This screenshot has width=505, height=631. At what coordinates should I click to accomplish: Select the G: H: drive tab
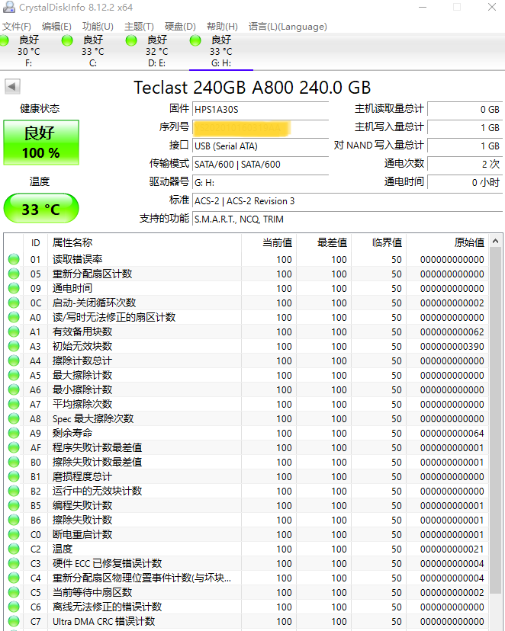coord(221,52)
